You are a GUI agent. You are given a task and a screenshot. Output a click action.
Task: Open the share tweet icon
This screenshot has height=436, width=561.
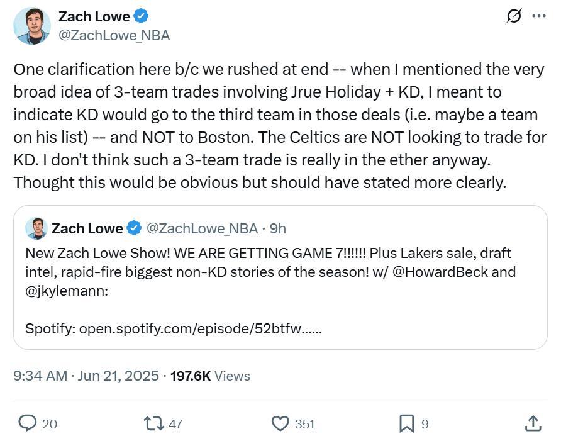point(533,423)
